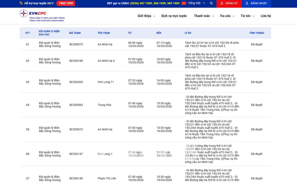The width and height of the screenshot is (297, 182).
Task: Click the phone headset hotline icon
Action: pos(21,3)
